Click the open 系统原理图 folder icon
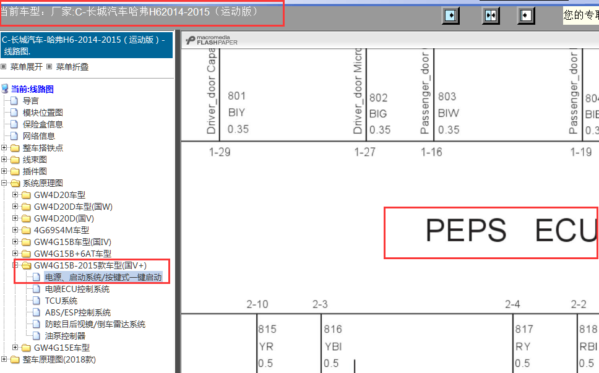The height and width of the screenshot is (373, 599). (x=15, y=183)
